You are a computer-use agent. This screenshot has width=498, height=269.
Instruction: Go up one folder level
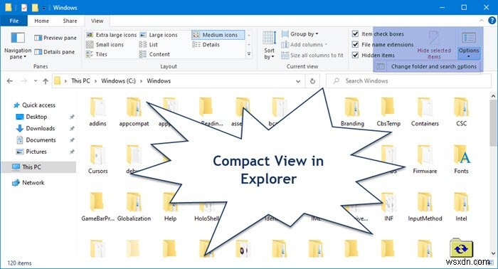pos(46,81)
